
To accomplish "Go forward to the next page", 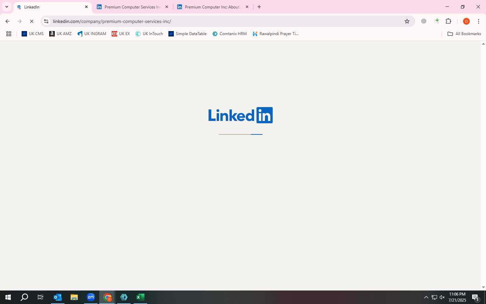I will [20, 21].
